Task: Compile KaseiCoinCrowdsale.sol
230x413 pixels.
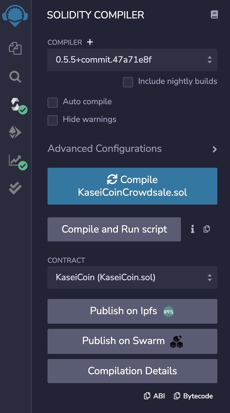Action: pyautogui.click(x=132, y=186)
